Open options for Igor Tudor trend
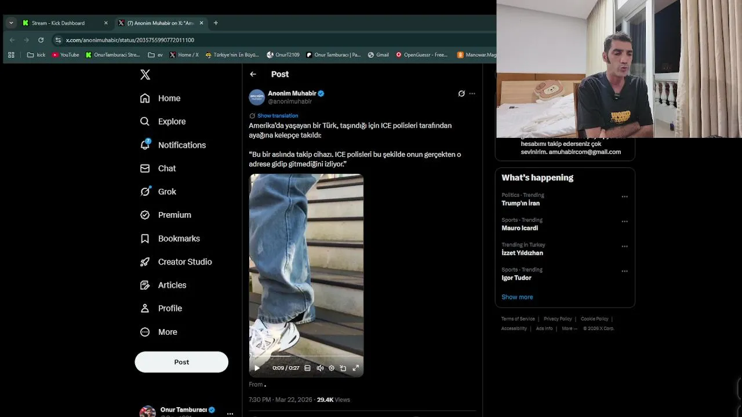Viewport: 742px width, 417px height. pos(624,271)
